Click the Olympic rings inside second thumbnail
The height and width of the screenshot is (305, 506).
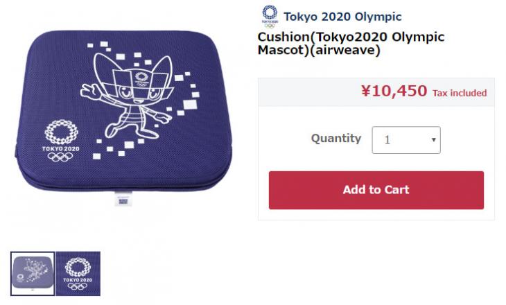click(x=78, y=286)
